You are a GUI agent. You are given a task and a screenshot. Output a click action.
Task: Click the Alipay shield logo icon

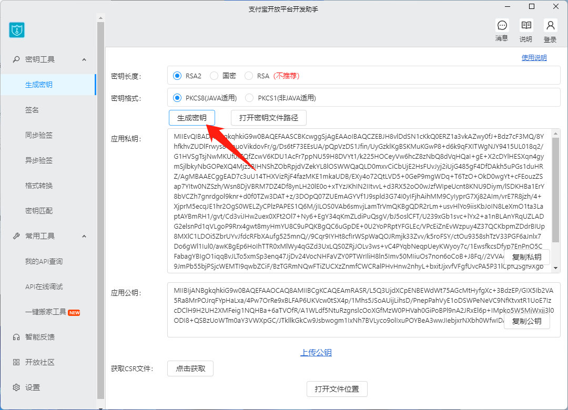[17, 30]
